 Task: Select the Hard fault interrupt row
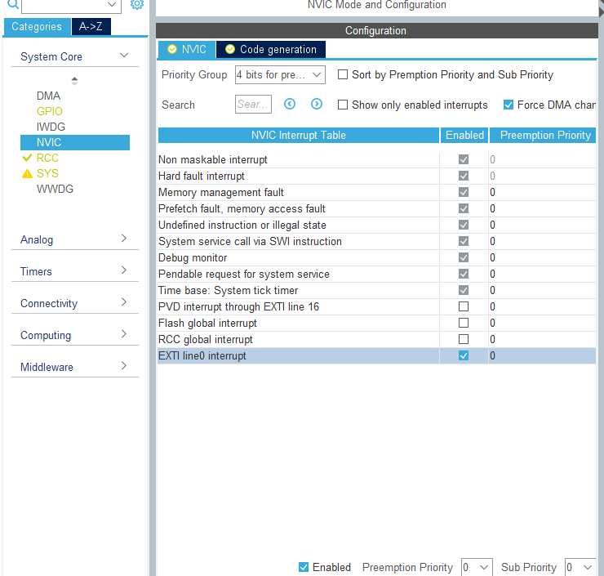pos(376,176)
